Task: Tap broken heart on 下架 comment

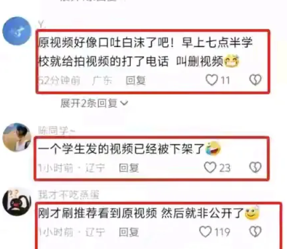Action: pos(255,167)
